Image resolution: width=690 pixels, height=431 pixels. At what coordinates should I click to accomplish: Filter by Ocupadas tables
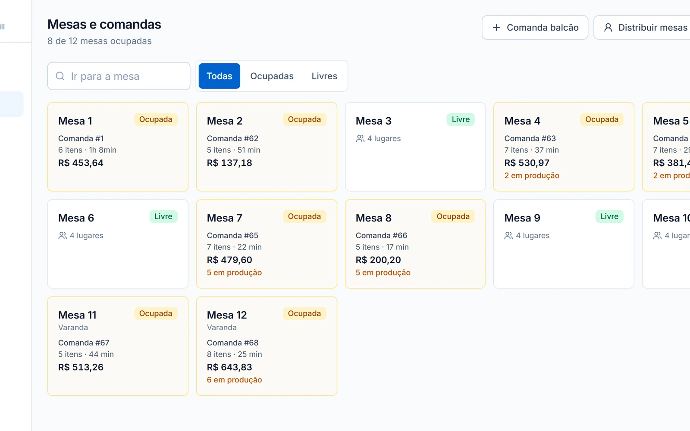point(272,76)
